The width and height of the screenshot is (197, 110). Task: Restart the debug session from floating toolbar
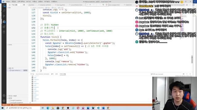point(103,5)
